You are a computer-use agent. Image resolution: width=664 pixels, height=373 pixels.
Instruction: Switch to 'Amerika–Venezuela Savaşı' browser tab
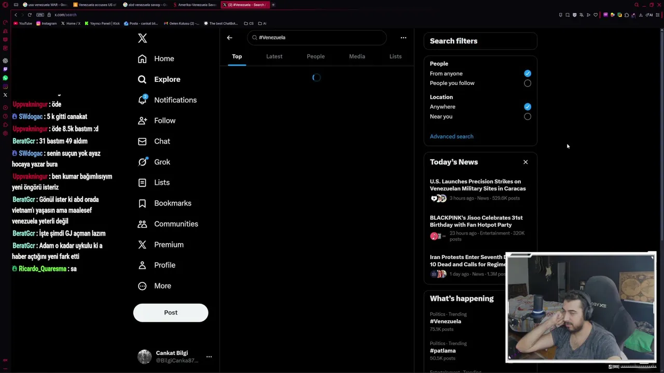tap(195, 5)
